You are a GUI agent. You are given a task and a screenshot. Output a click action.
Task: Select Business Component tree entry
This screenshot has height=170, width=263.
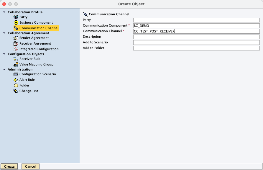36,22
